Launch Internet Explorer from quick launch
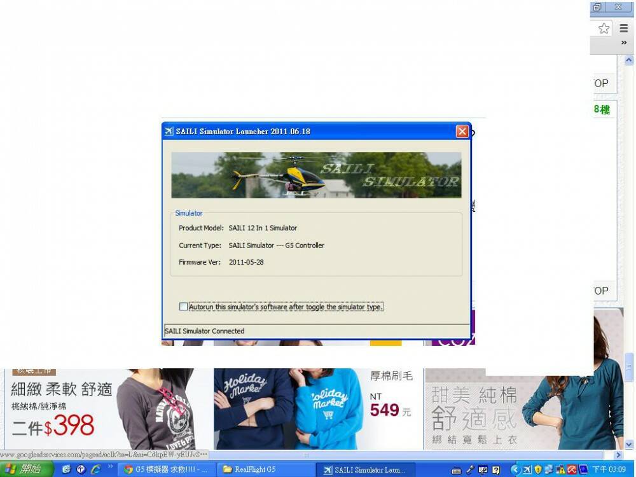This screenshot has height=477, width=636. tap(96, 469)
